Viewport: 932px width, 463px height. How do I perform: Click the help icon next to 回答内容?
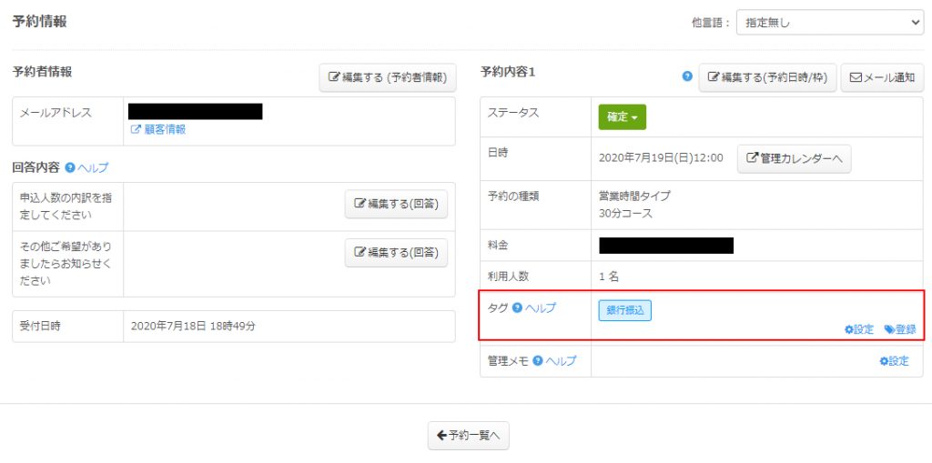69,168
